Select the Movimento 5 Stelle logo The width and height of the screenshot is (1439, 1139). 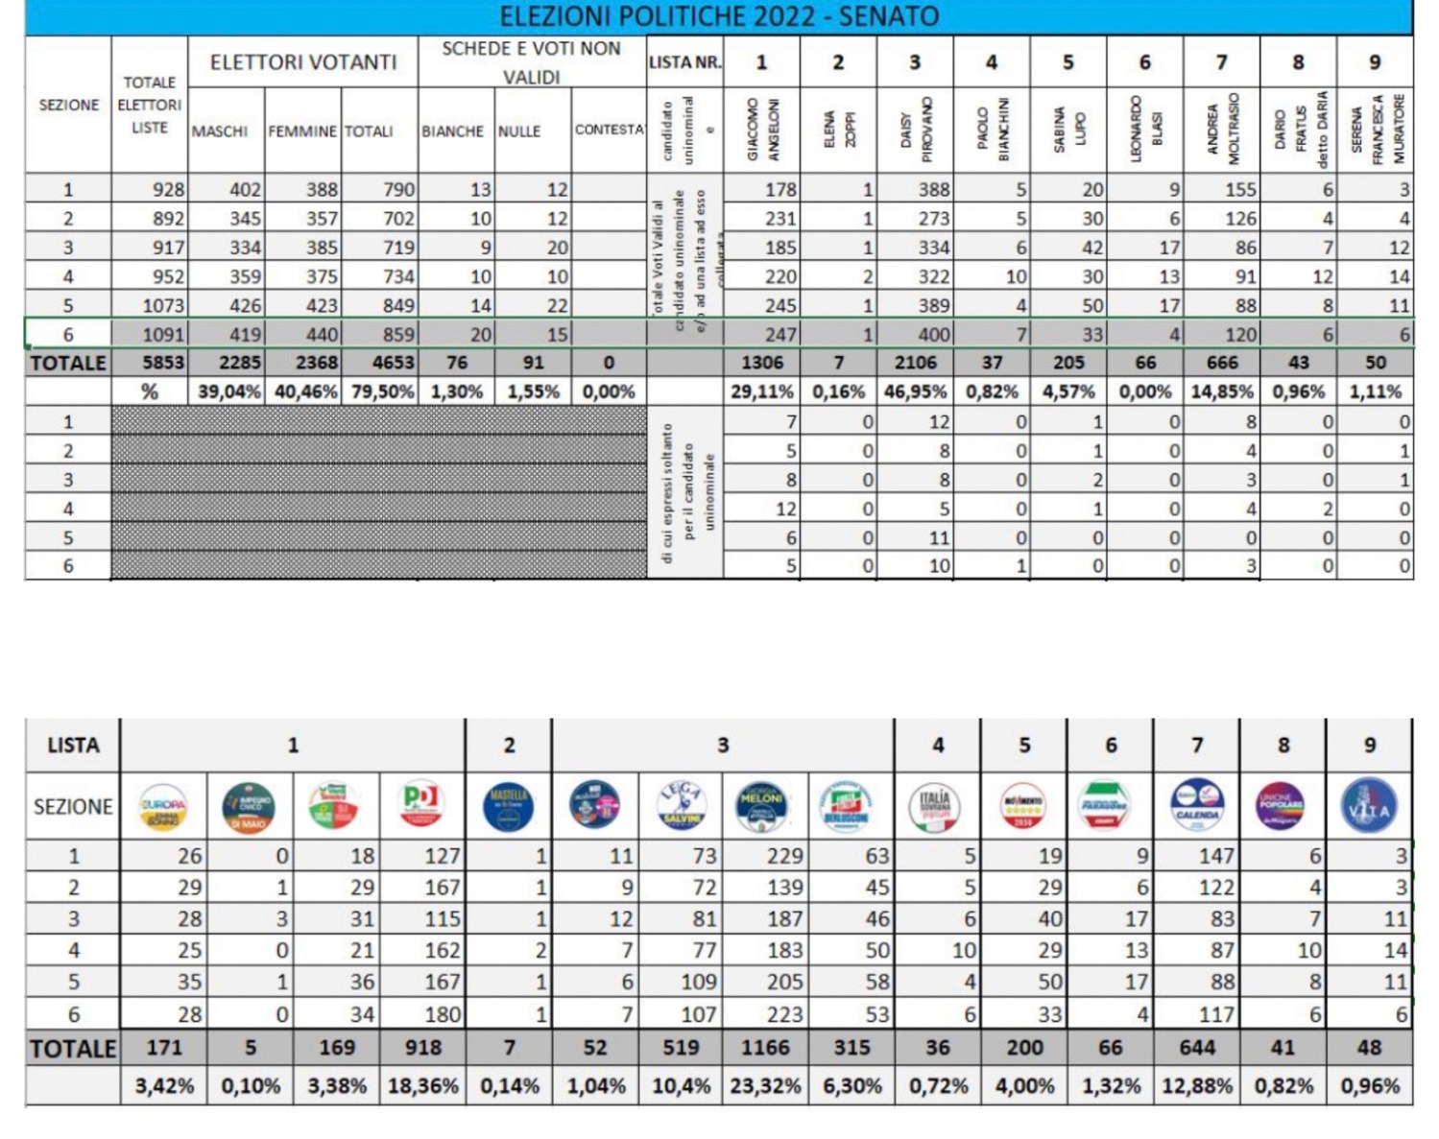tap(1023, 806)
